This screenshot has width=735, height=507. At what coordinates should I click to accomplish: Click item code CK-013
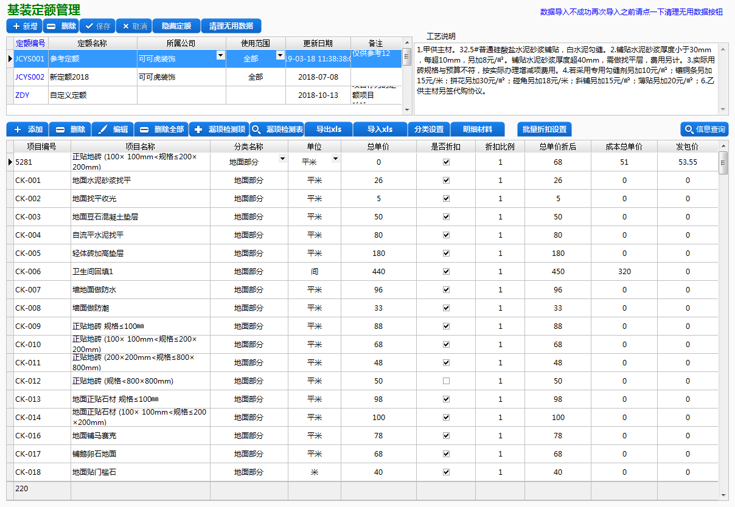tap(28, 399)
